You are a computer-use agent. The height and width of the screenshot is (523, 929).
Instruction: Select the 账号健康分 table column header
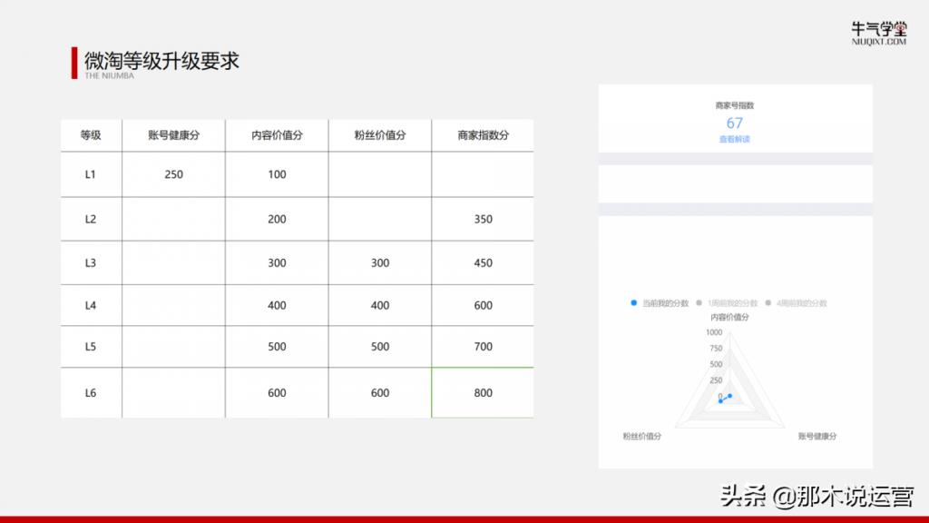[173, 135]
